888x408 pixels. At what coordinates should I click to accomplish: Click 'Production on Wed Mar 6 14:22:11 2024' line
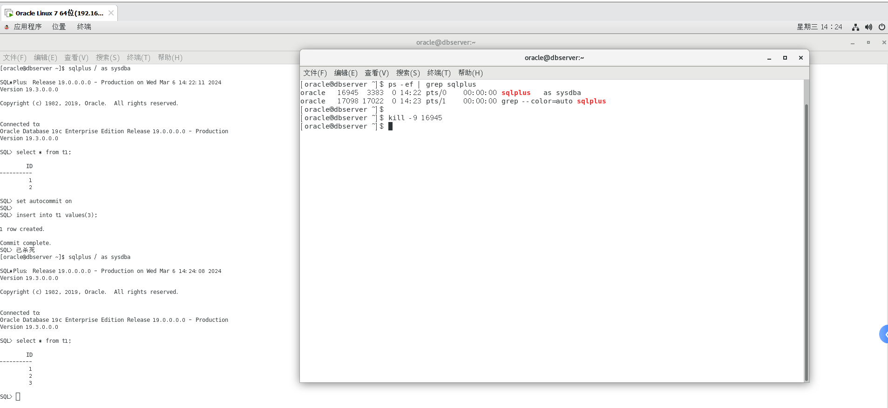[111, 82]
